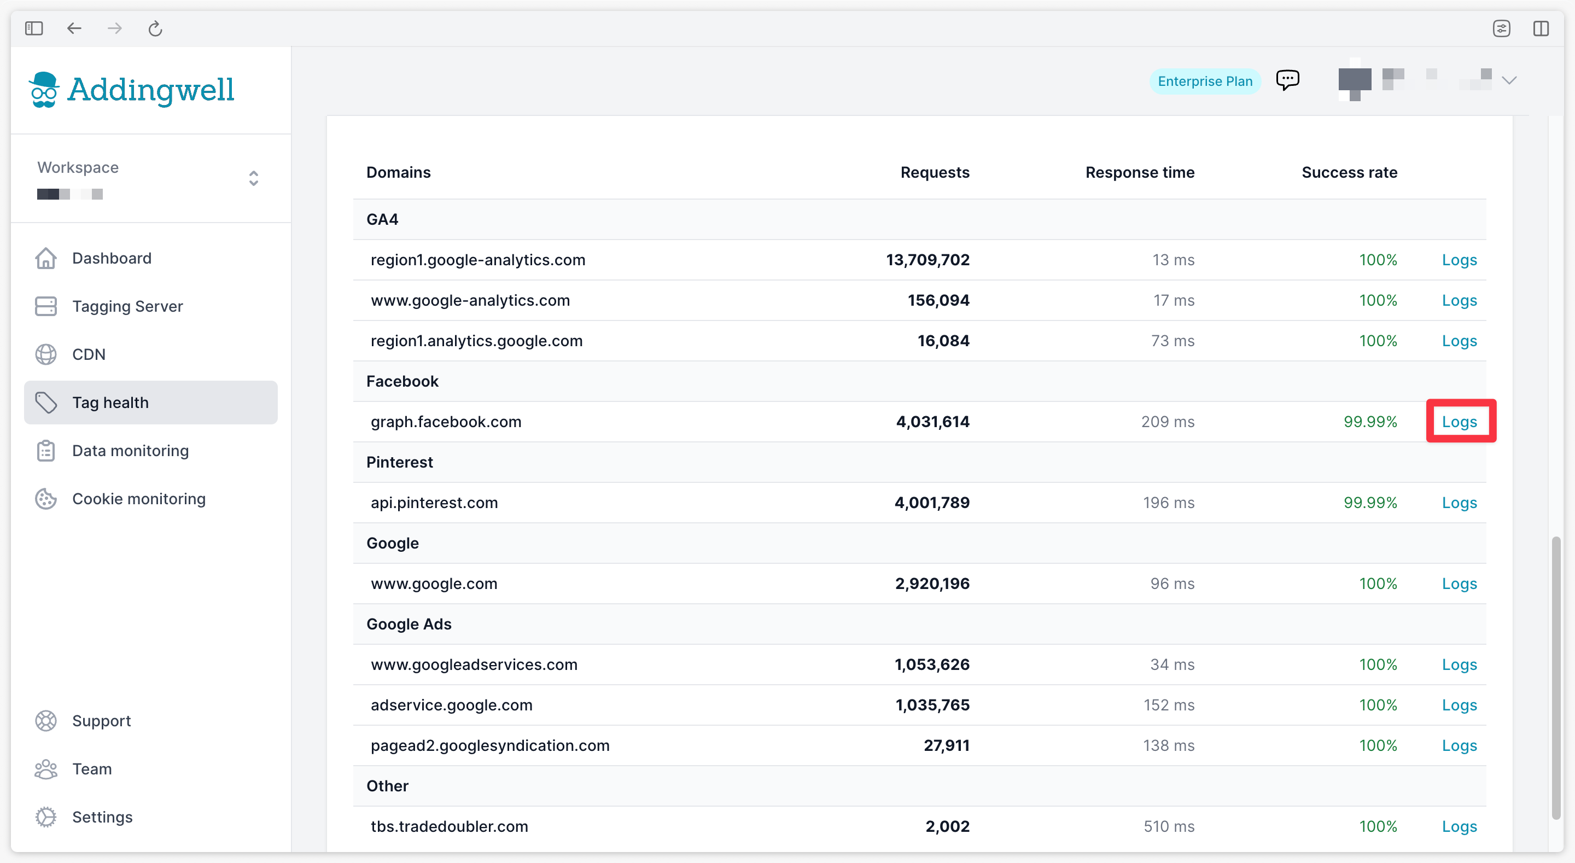Select Tag health in sidebar
This screenshot has width=1575, height=863.
coord(151,403)
